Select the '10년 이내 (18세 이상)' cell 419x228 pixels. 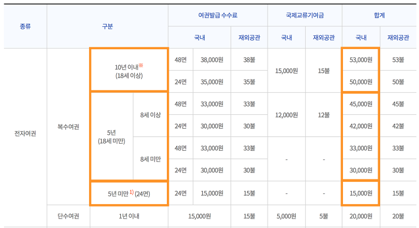[129, 70]
